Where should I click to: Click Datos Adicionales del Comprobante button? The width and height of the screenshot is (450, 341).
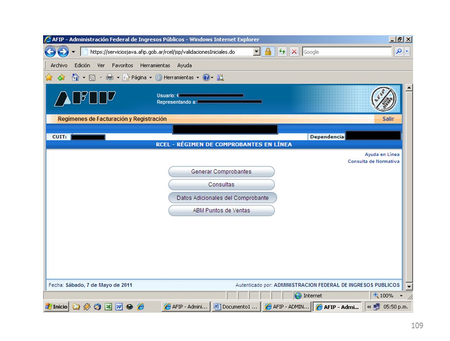tap(223, 198)
